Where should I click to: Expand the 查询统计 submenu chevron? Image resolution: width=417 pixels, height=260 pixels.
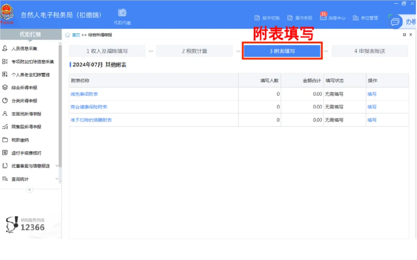coord(57,179)
